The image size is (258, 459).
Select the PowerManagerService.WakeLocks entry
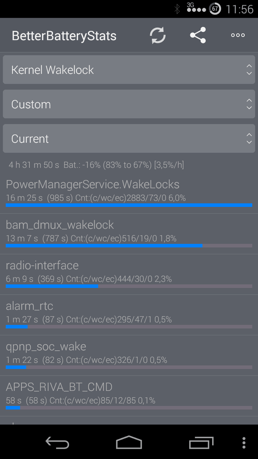(x=129, y=193)
